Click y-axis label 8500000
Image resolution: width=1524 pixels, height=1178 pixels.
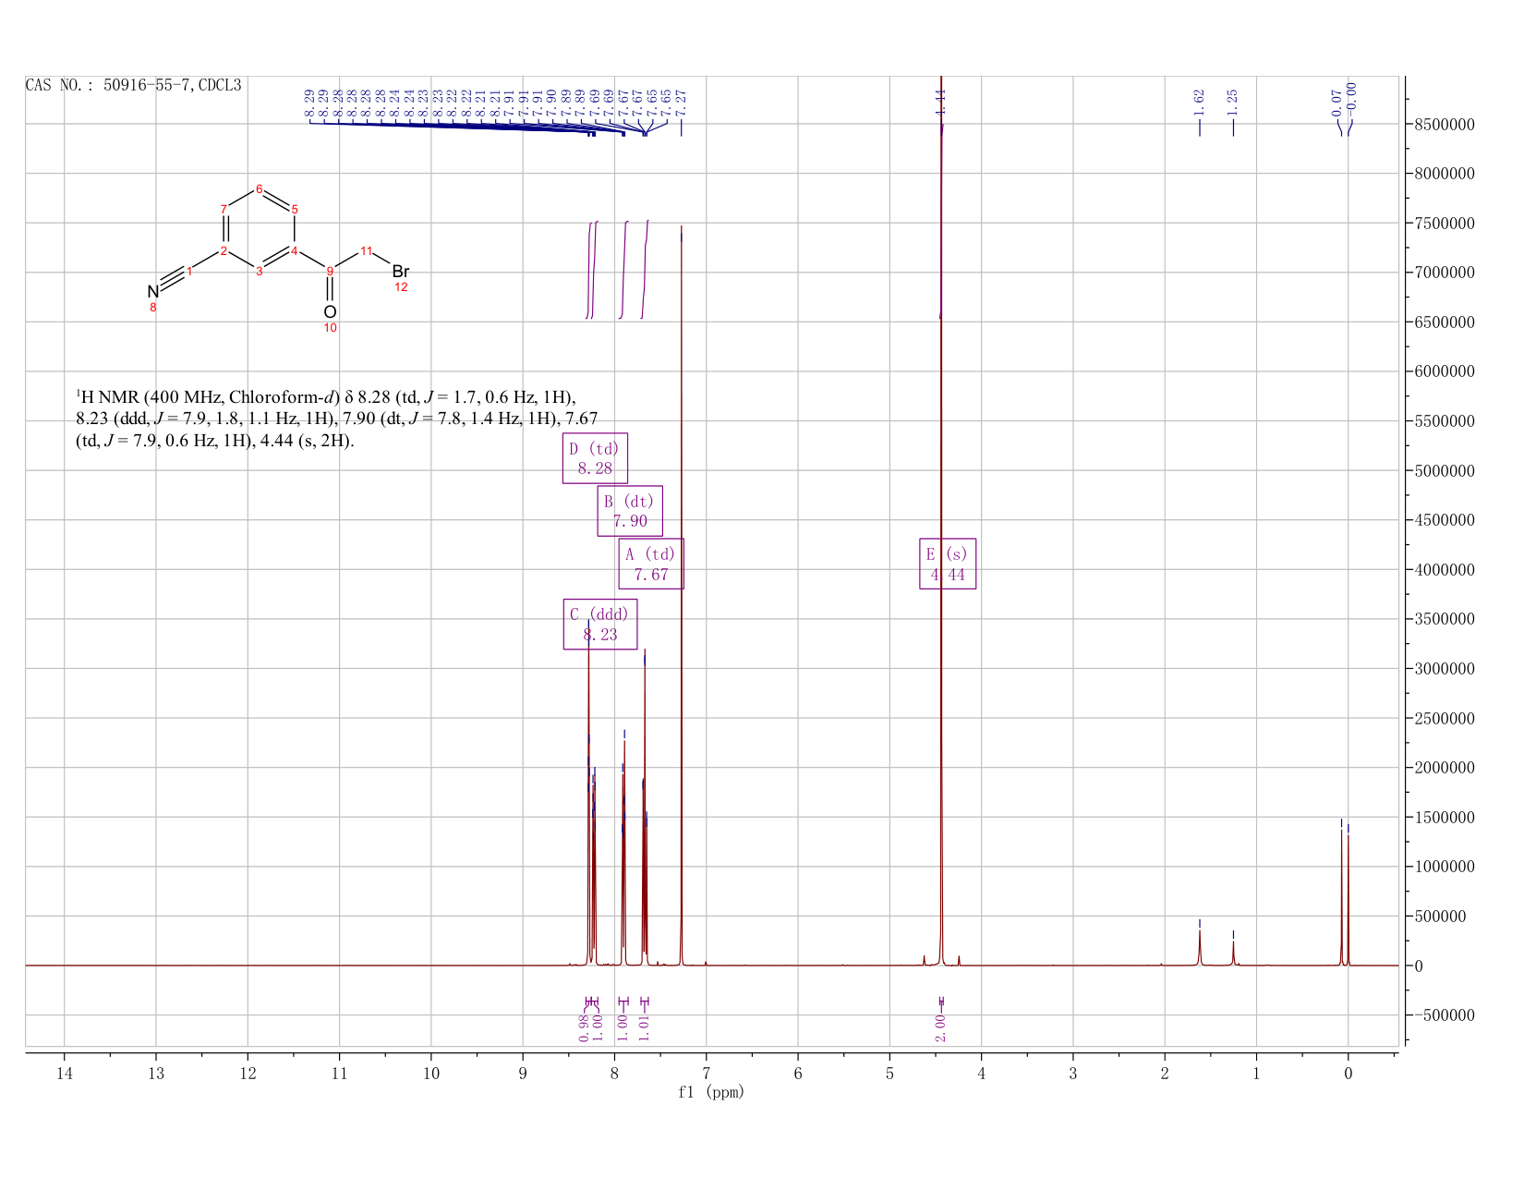click(1445, 124)
